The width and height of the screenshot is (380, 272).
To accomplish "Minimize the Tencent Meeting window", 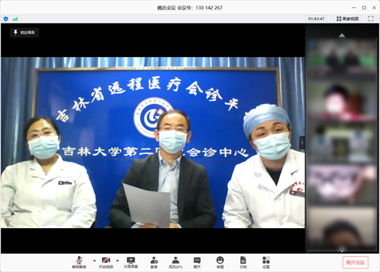I will click(354, 8).
